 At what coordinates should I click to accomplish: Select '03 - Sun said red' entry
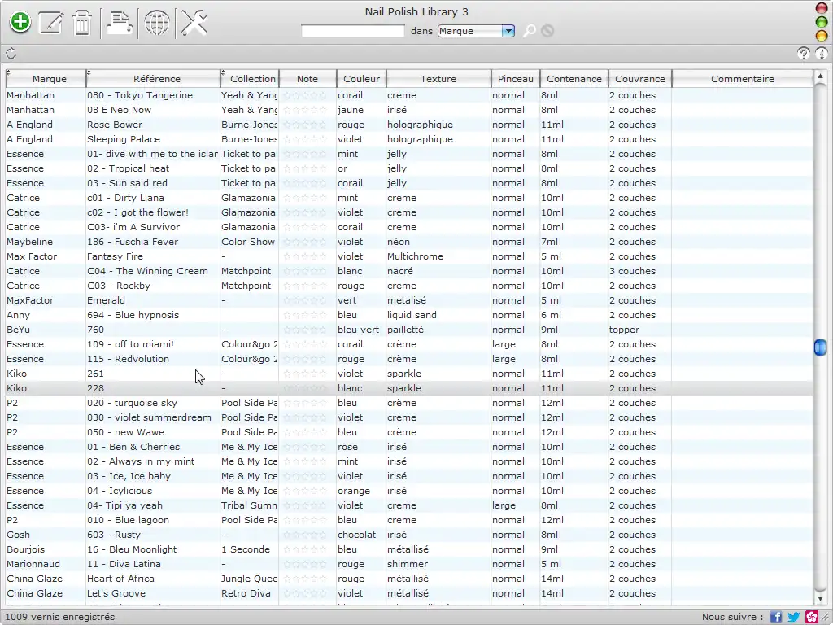click(127, 183)
